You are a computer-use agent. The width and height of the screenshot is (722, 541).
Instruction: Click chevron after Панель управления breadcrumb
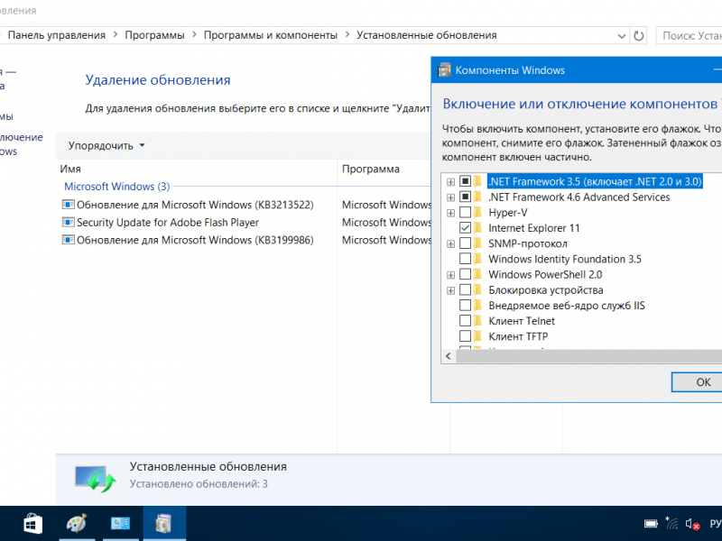point(116,35)
